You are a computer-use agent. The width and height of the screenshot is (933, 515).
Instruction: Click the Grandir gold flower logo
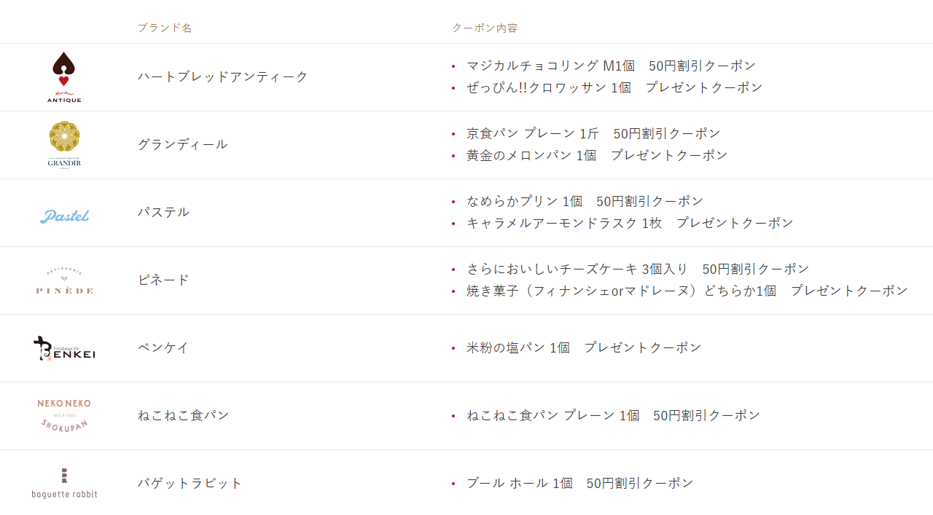tap(64, 144)
